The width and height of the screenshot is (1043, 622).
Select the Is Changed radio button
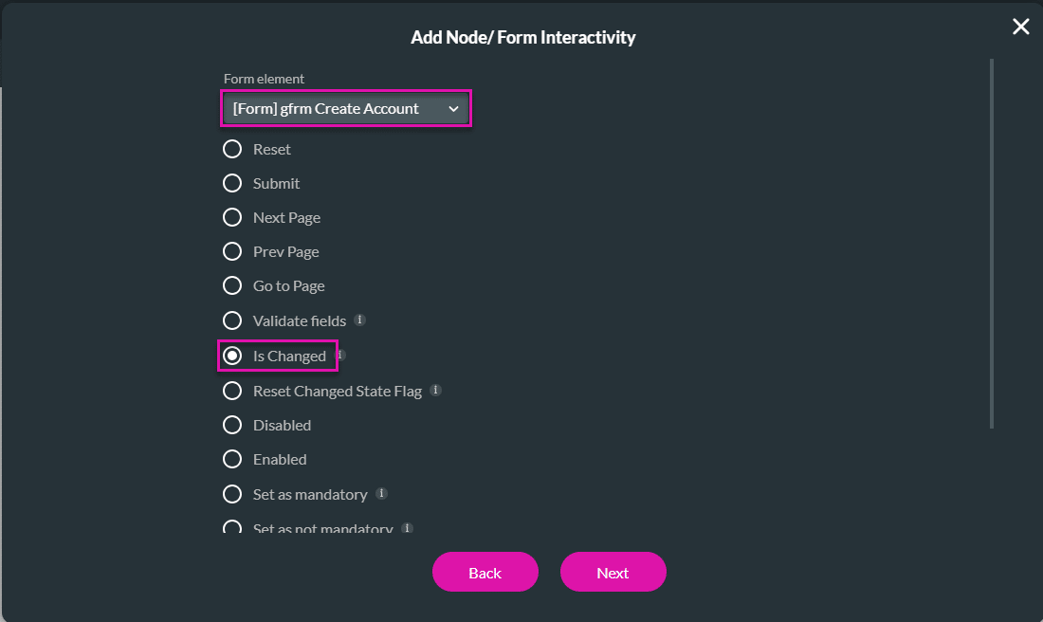(232, 355)
